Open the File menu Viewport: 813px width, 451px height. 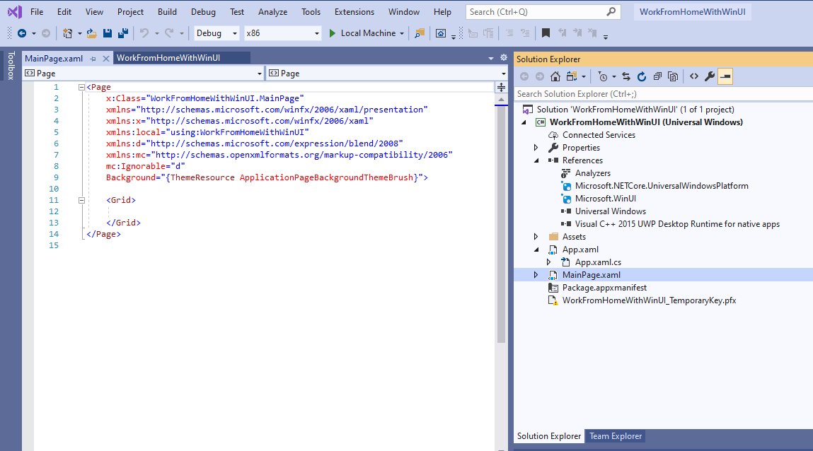[37, 11]
